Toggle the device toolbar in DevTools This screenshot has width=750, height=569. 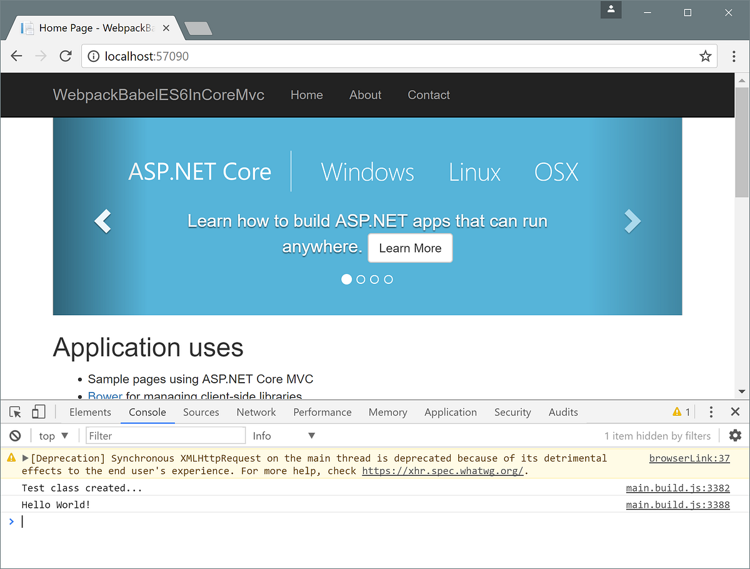[38, 412]
